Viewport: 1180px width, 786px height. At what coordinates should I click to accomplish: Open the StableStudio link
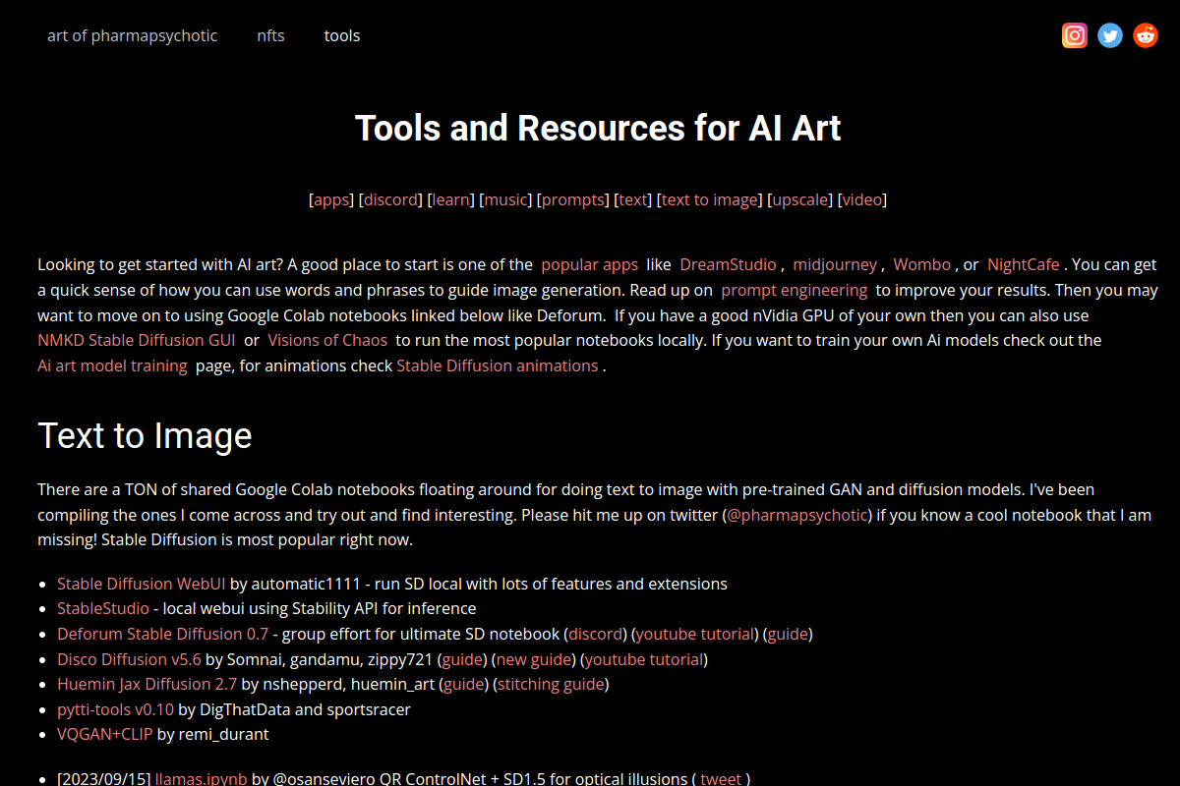tap(103, 608)
